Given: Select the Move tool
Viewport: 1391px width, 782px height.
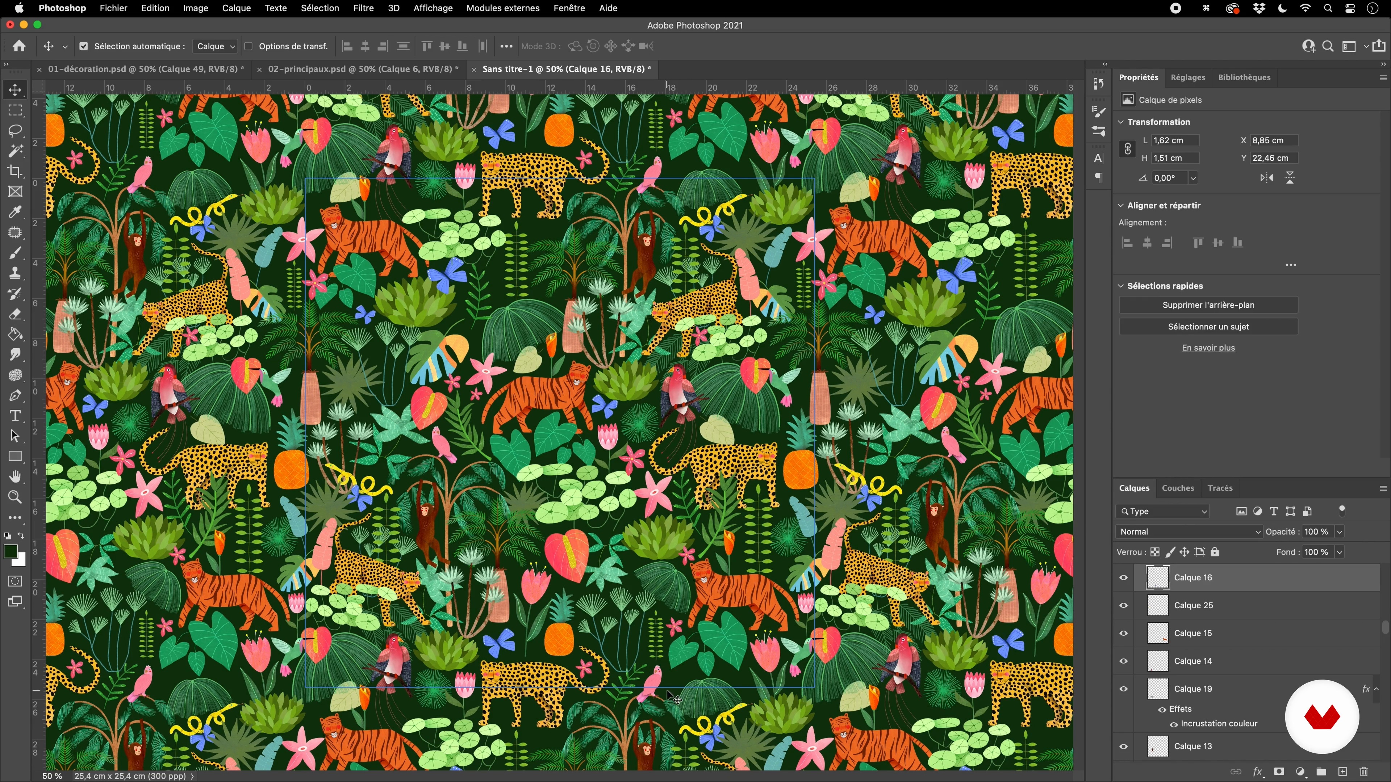Looking at the screenshot, I should pos(15,89).
